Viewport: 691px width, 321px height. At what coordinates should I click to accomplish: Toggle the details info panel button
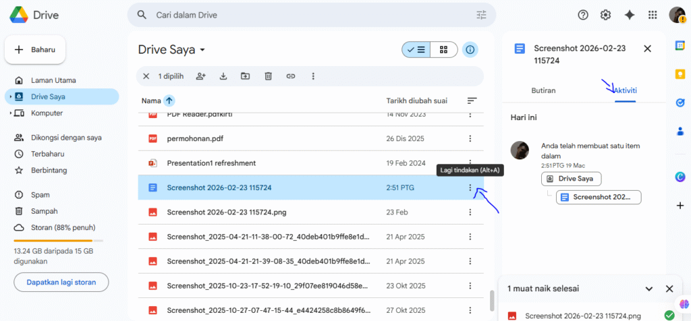(x=470, y=49)
